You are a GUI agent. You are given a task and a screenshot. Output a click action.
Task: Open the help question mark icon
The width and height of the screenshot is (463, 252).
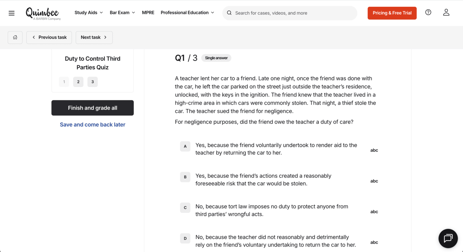(x=428, y=12)
